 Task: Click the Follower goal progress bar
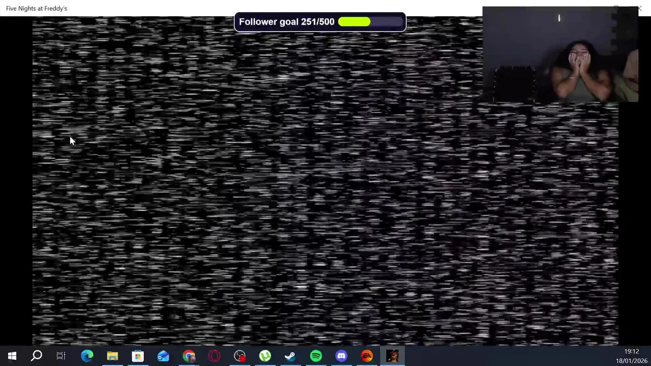(370, 22)
